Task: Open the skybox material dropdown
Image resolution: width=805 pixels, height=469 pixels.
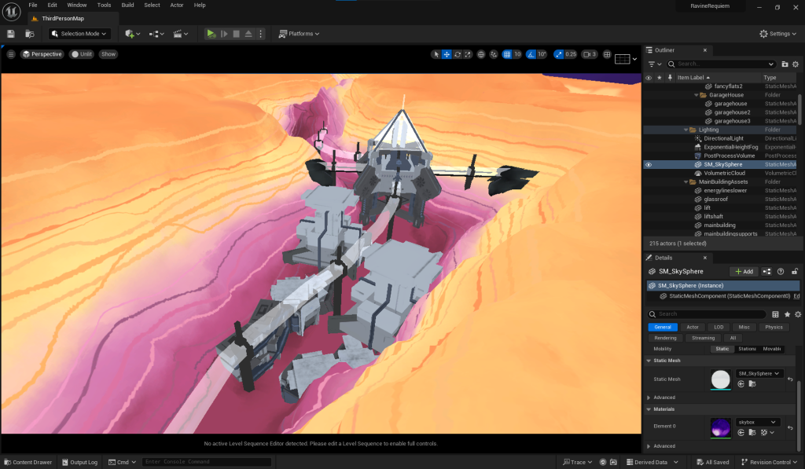Action: [x=757, y=423]
